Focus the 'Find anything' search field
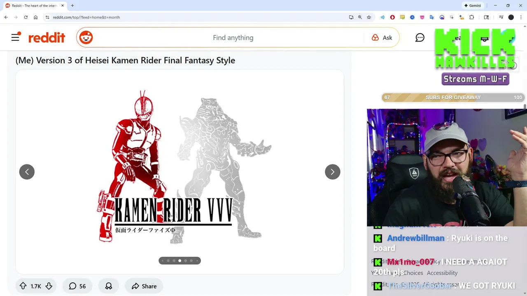This screenshot has width=527, height=296. [233, 37]
